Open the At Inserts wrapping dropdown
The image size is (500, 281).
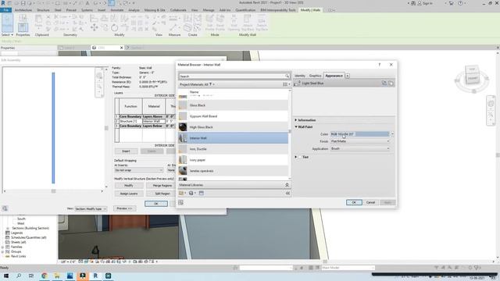(139, 170)
